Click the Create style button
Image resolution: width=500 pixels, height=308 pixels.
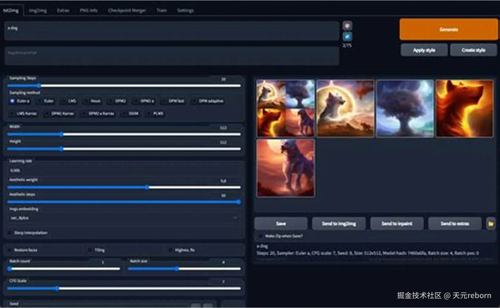473,50
